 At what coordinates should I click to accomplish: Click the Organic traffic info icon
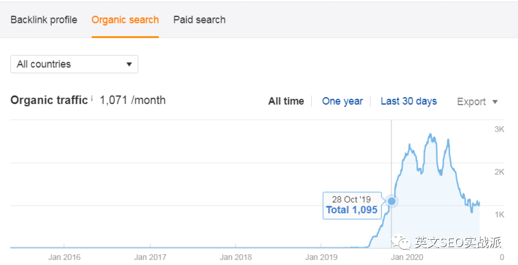click(x=92, y=98)
